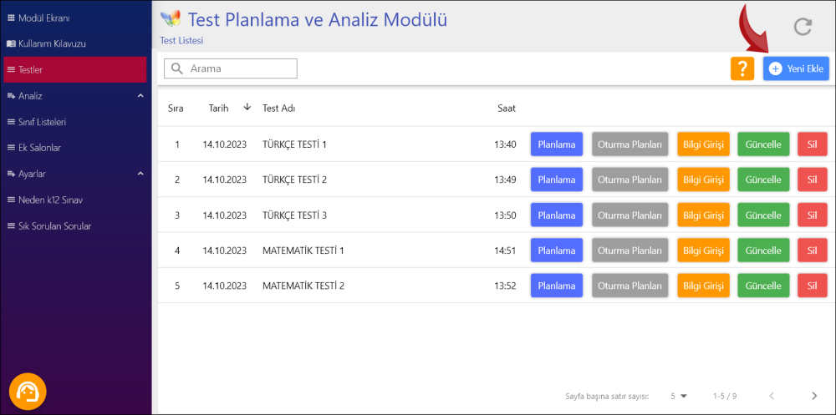Viewport: 836px width, 415px height.
Task: Click Yeni Ekle to add a test
Action: pos(796,68)
